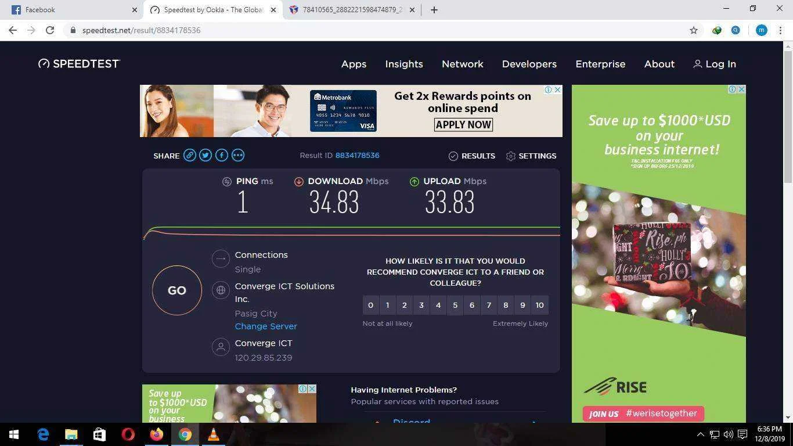Open Result ID 8834178536 link

357,155
